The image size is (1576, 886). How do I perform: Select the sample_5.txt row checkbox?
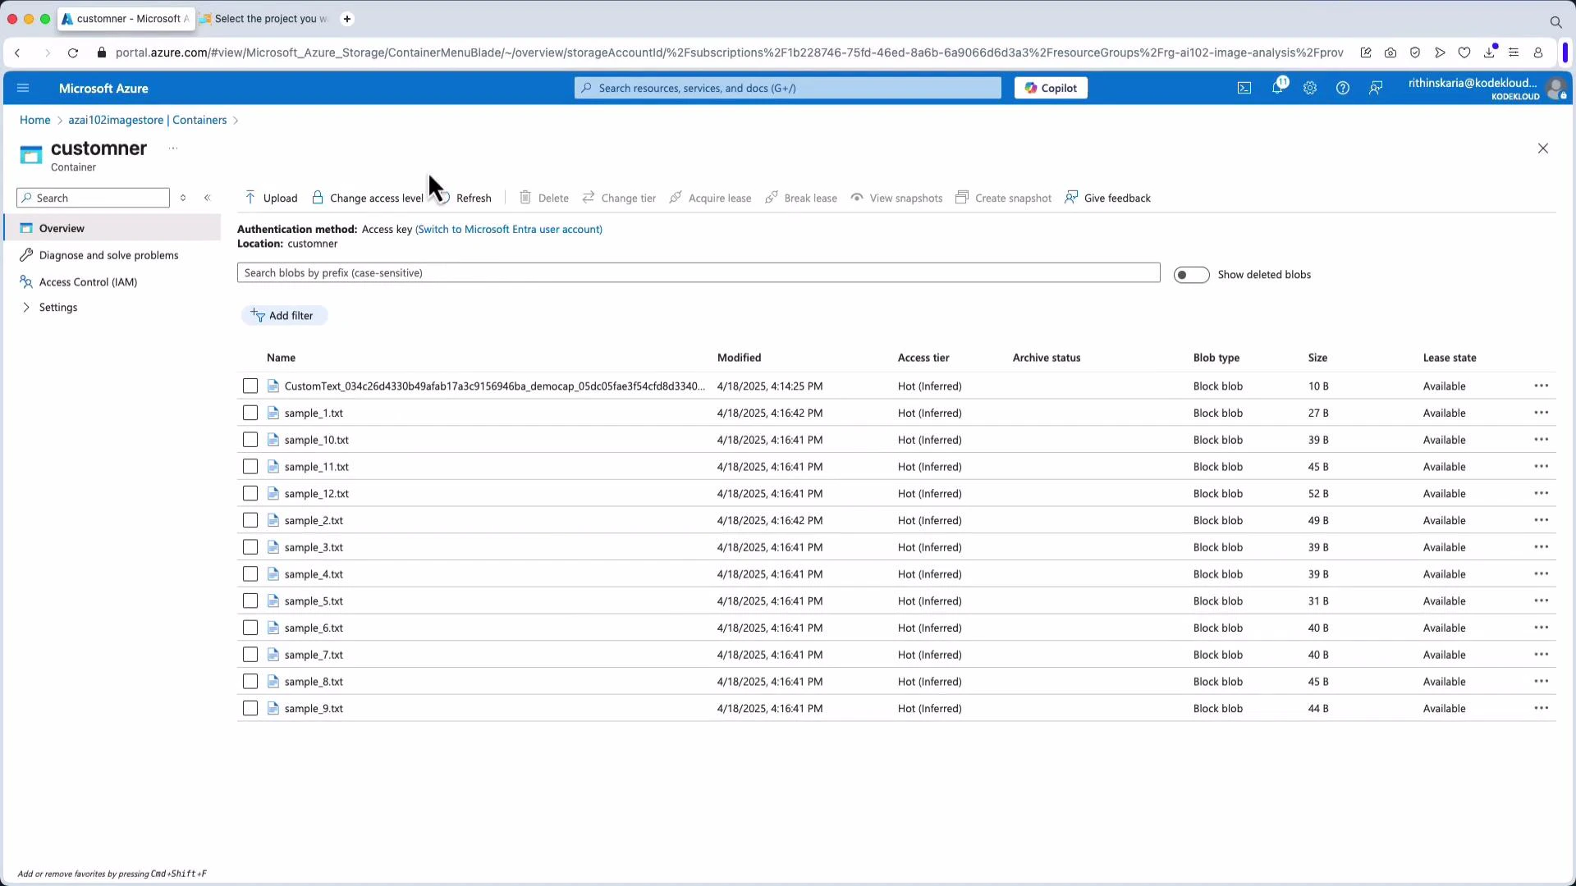click(x=250, y=601)
